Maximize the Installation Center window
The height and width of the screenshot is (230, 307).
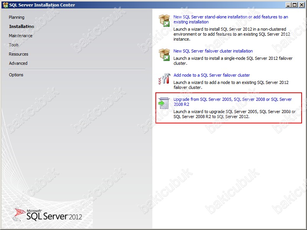294,5
